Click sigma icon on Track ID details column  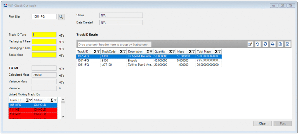(x=95, y=52)
